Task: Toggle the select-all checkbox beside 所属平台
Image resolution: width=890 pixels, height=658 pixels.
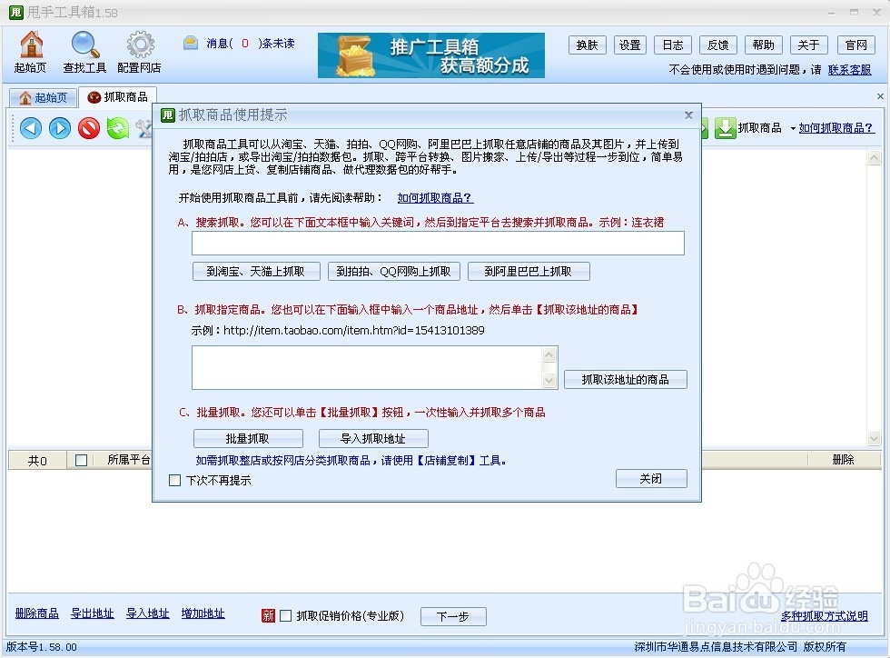Action: (81, 460)
